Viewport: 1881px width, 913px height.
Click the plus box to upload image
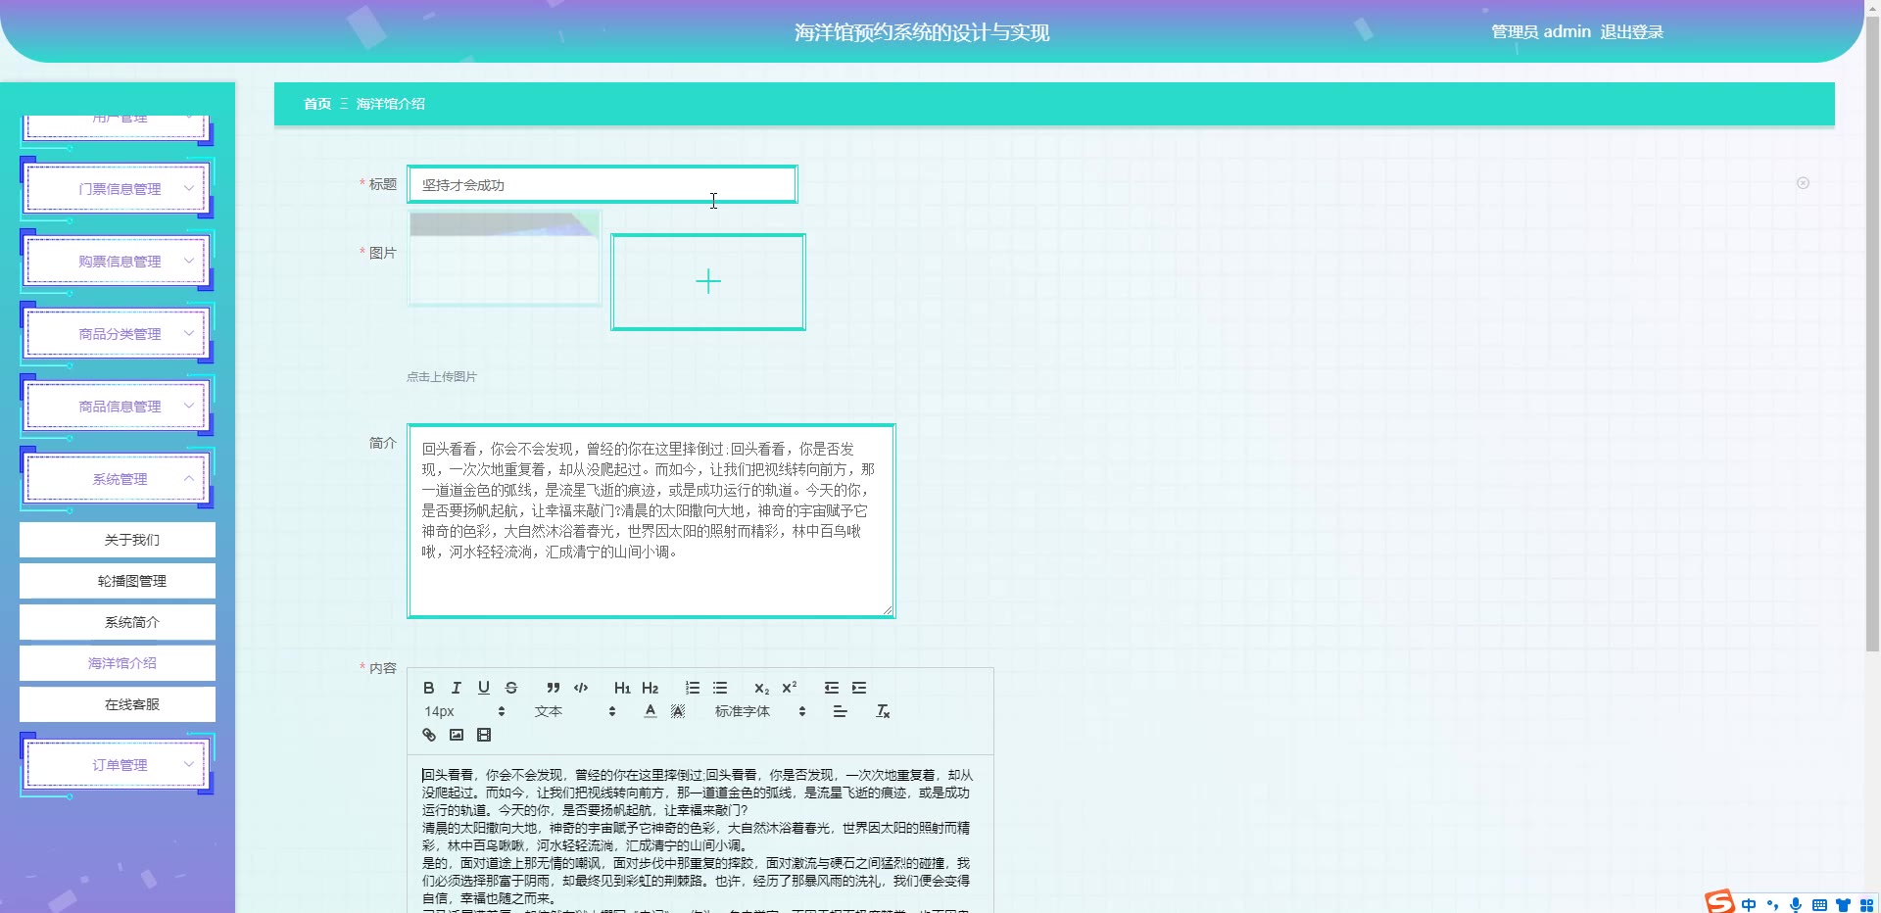pyautogui.click(x=708, y=282)
